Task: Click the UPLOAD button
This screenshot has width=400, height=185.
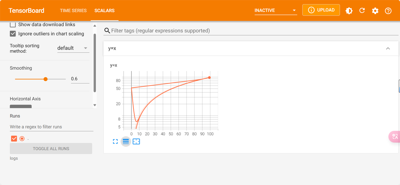Action: 321,10
